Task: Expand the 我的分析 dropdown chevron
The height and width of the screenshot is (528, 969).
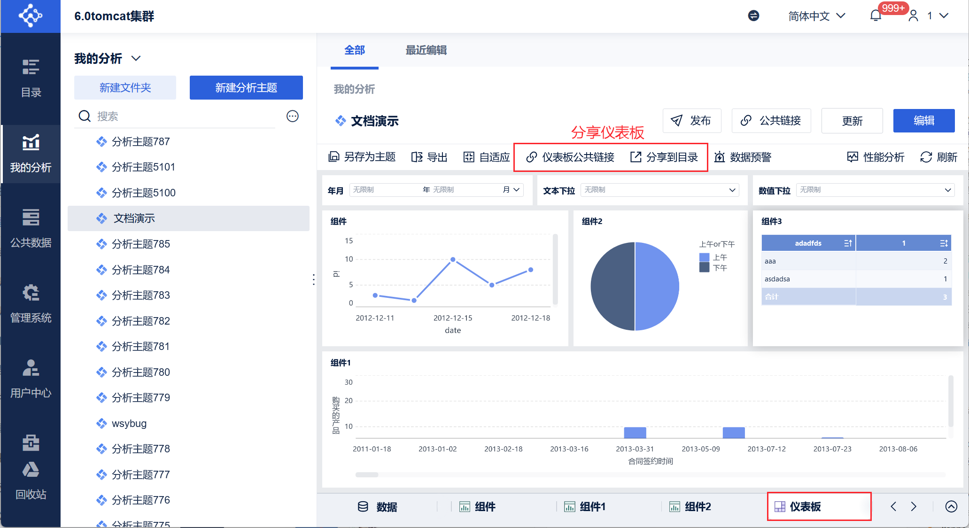Action: [136, 59]
